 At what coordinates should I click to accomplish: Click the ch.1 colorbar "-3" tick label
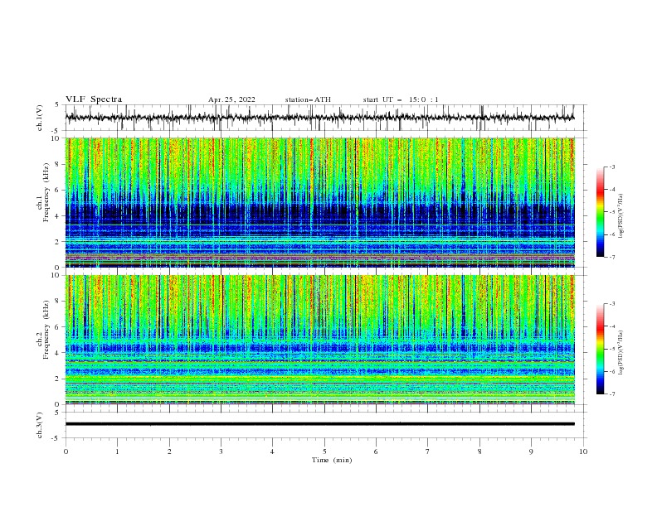[612, 167]
